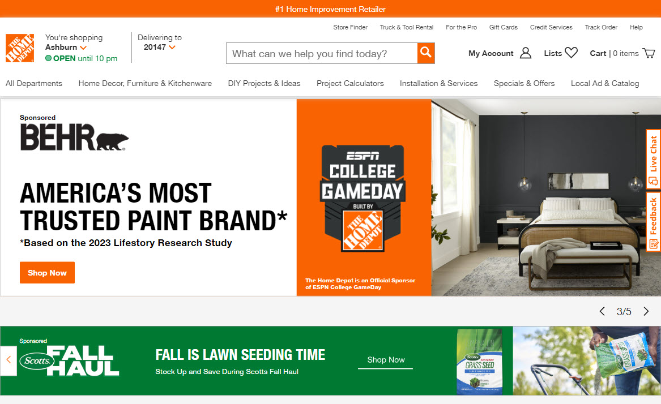Open the Specials & Offers menu
This screenshot has height=404, width=661.
point(524,83)
